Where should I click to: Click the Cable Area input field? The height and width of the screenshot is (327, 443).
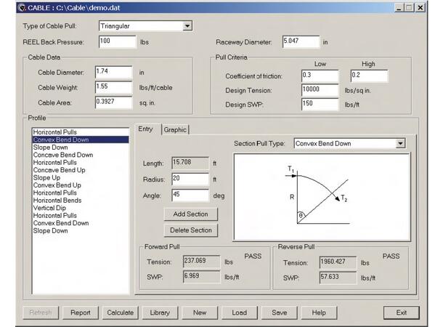(x=113, y=102)
